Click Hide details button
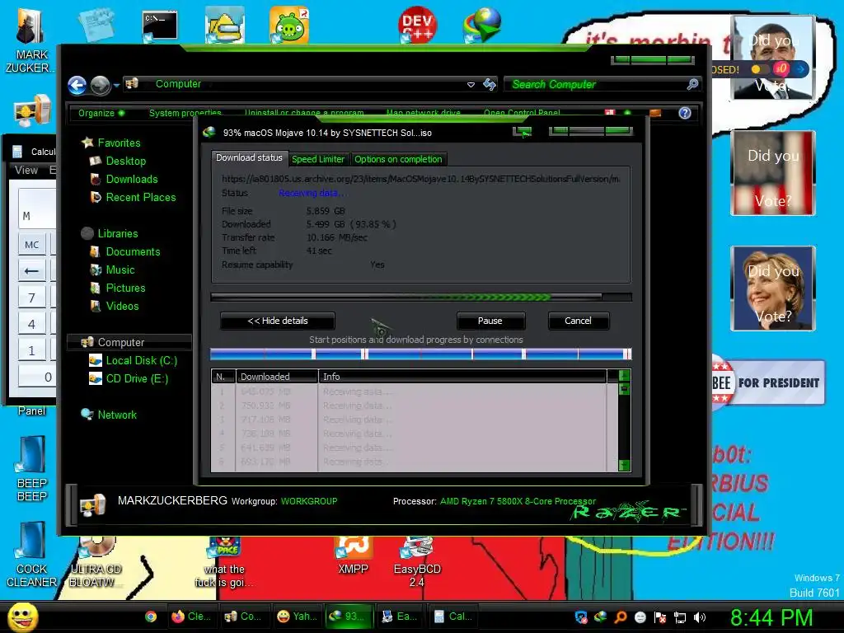 pyautogui.click(x=278, y=321)
